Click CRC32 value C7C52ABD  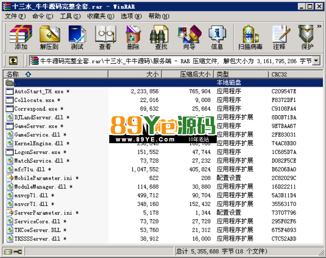click(284, 239)
